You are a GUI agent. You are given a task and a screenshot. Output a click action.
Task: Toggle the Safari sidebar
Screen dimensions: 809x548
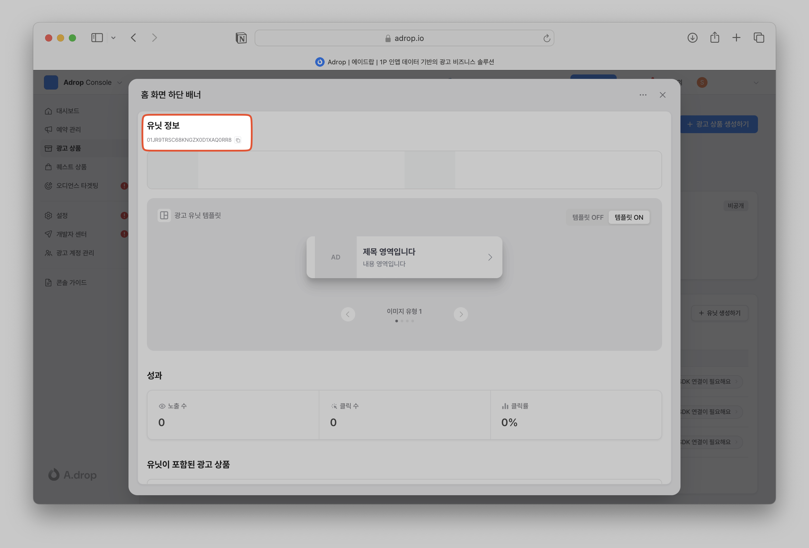pyautogui.click(x=97, y=38)
